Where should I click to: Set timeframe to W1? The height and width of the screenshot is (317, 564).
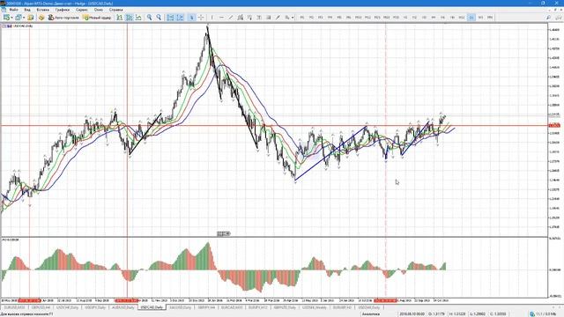(x=480, y=18)
